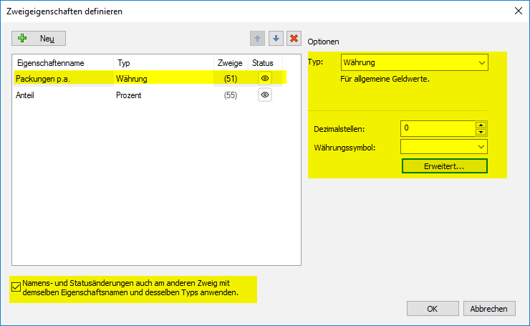Toggle eye status for Packungen p.a.
This screenshot has height=326, width=530.
point(265,78)
